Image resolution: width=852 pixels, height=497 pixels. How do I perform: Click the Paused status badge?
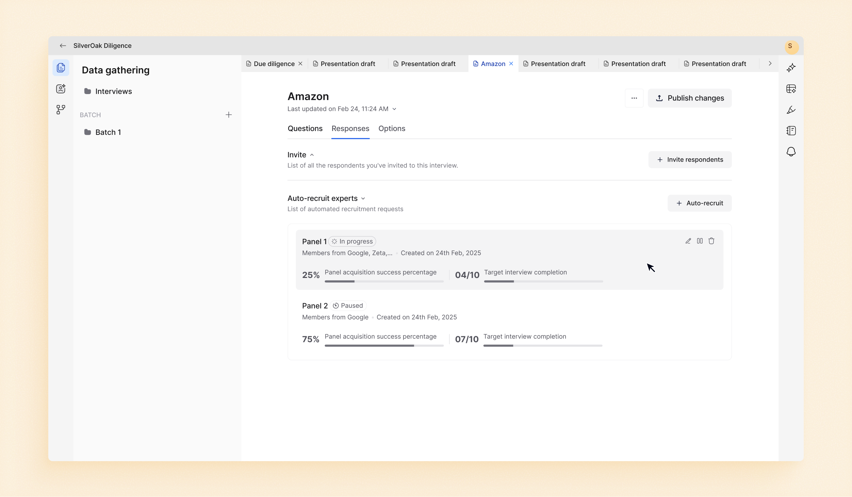tap(348, 306)
